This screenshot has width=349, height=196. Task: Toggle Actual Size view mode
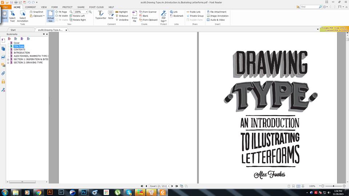tap(51, 16)
